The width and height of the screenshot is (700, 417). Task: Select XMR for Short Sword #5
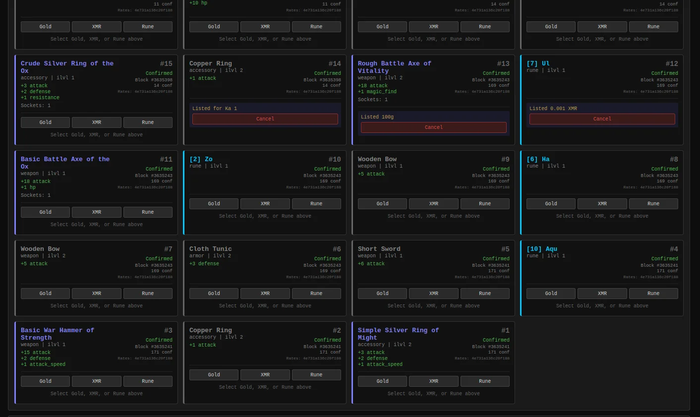[x=433, y=294]
